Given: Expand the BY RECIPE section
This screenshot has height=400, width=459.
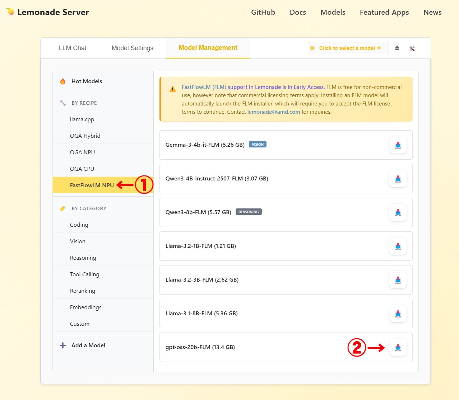Looking at the screenshot, I should [x=84, y=103].
